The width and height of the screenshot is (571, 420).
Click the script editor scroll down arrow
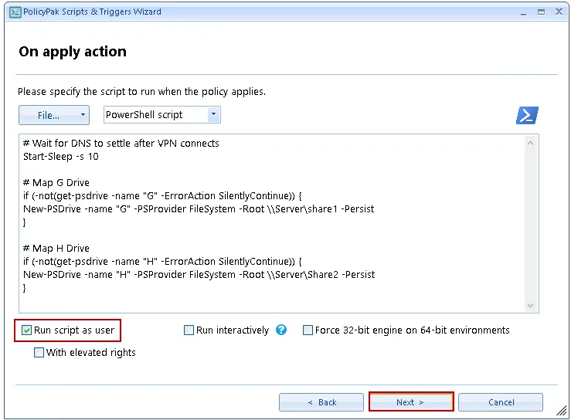531,306
